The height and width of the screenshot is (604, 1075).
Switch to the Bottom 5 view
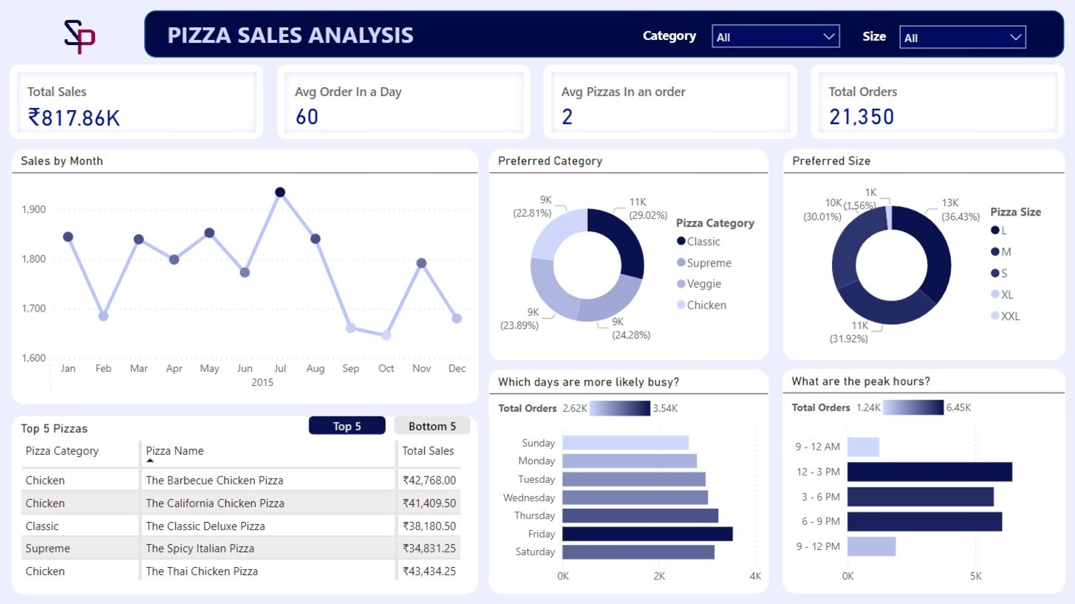tap(432, 425)
